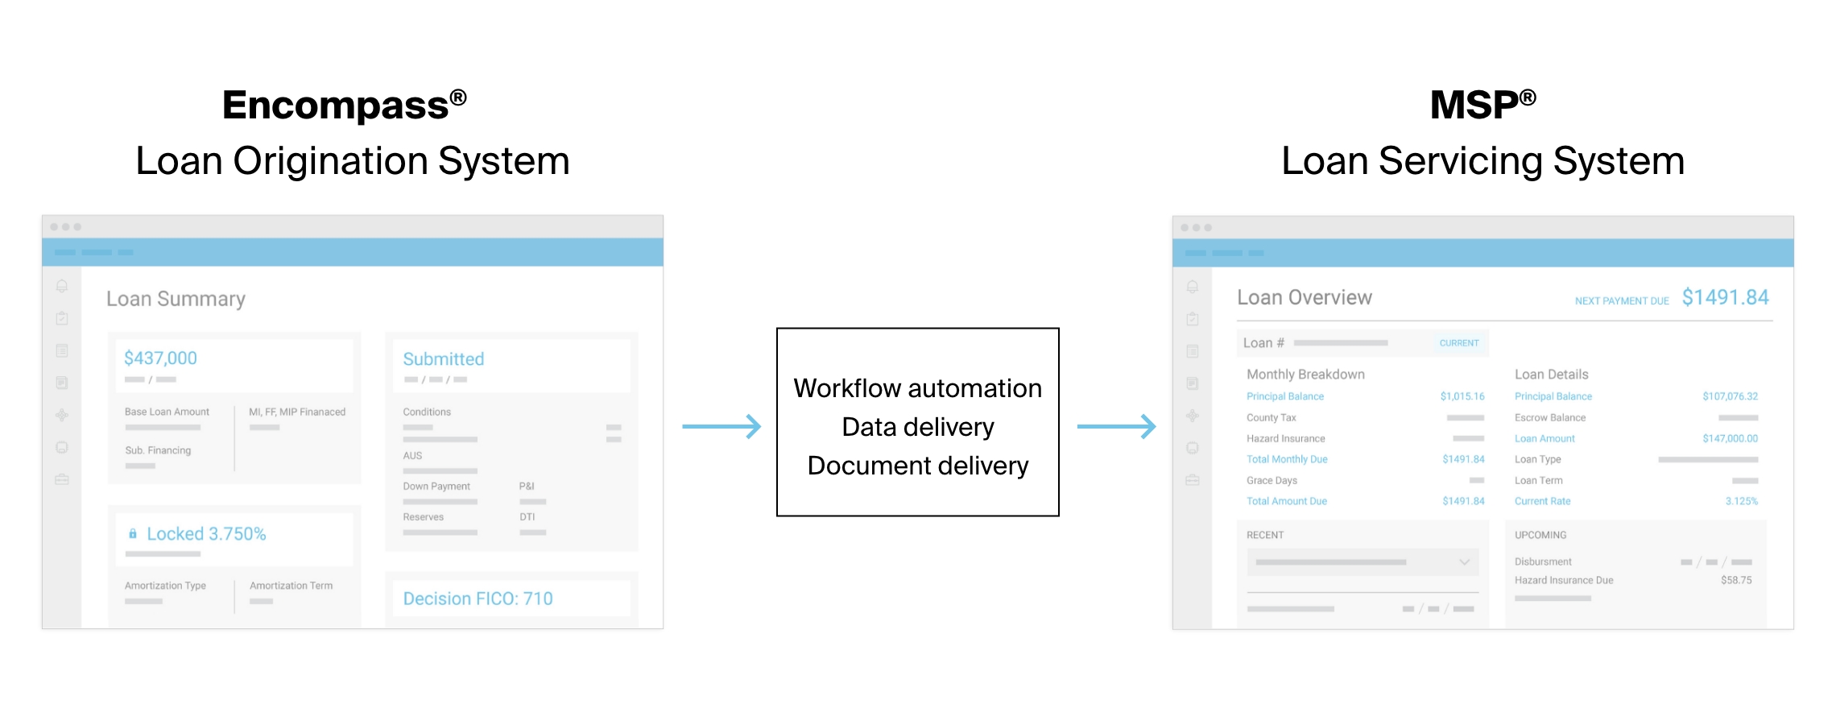
Task: Select the $107,076.32 balance value
Action: pyautogui.click(x=1730, y=396)
